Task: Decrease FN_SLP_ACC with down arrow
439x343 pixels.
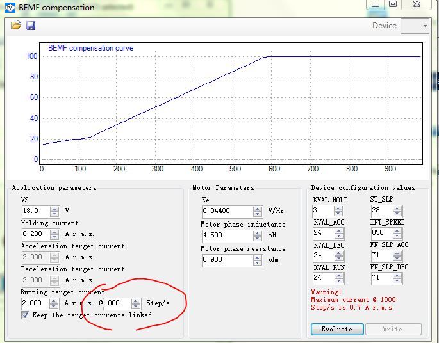Action: point(397,259)
